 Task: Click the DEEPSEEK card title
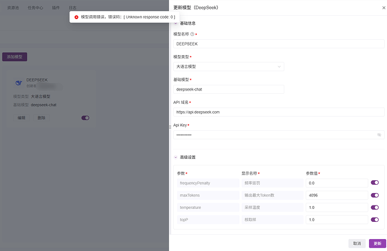(x=37, y=80)
